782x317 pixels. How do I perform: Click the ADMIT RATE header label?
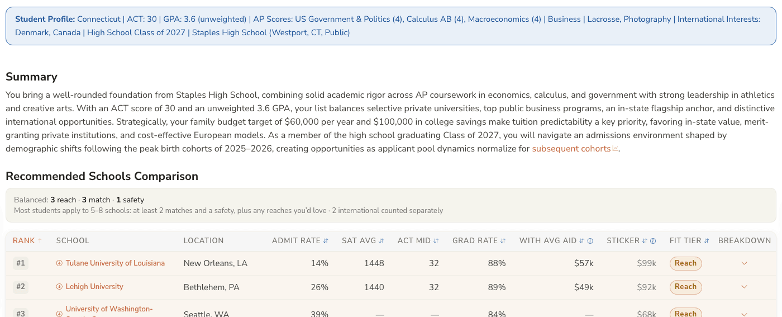coord(297,241)
